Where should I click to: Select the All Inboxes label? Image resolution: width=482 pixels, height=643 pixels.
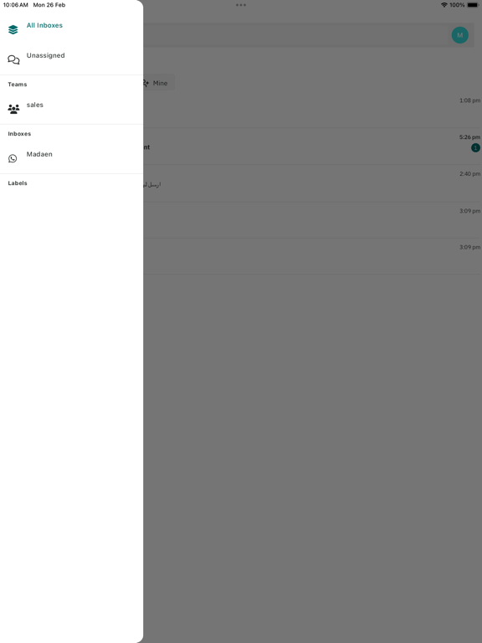[x=44, y=25]
